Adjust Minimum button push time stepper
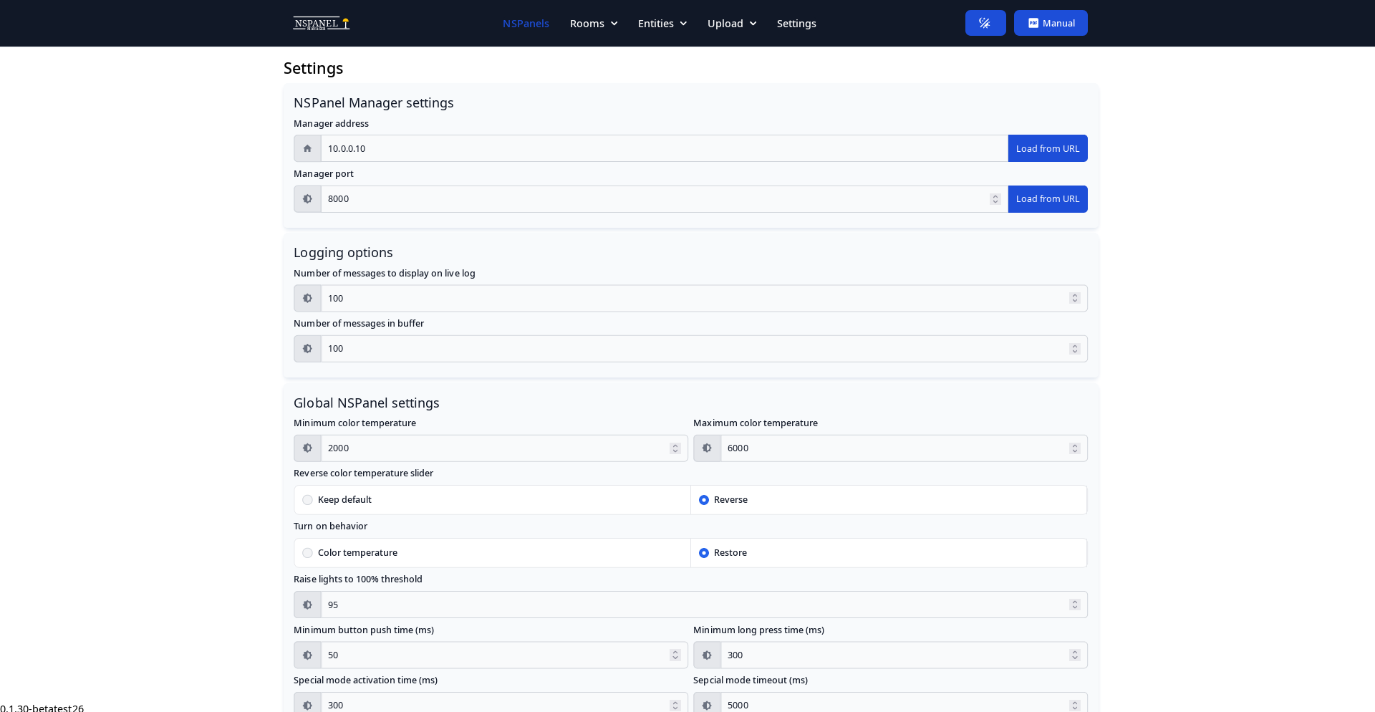The image size is (1375, 712). [675, 655]
